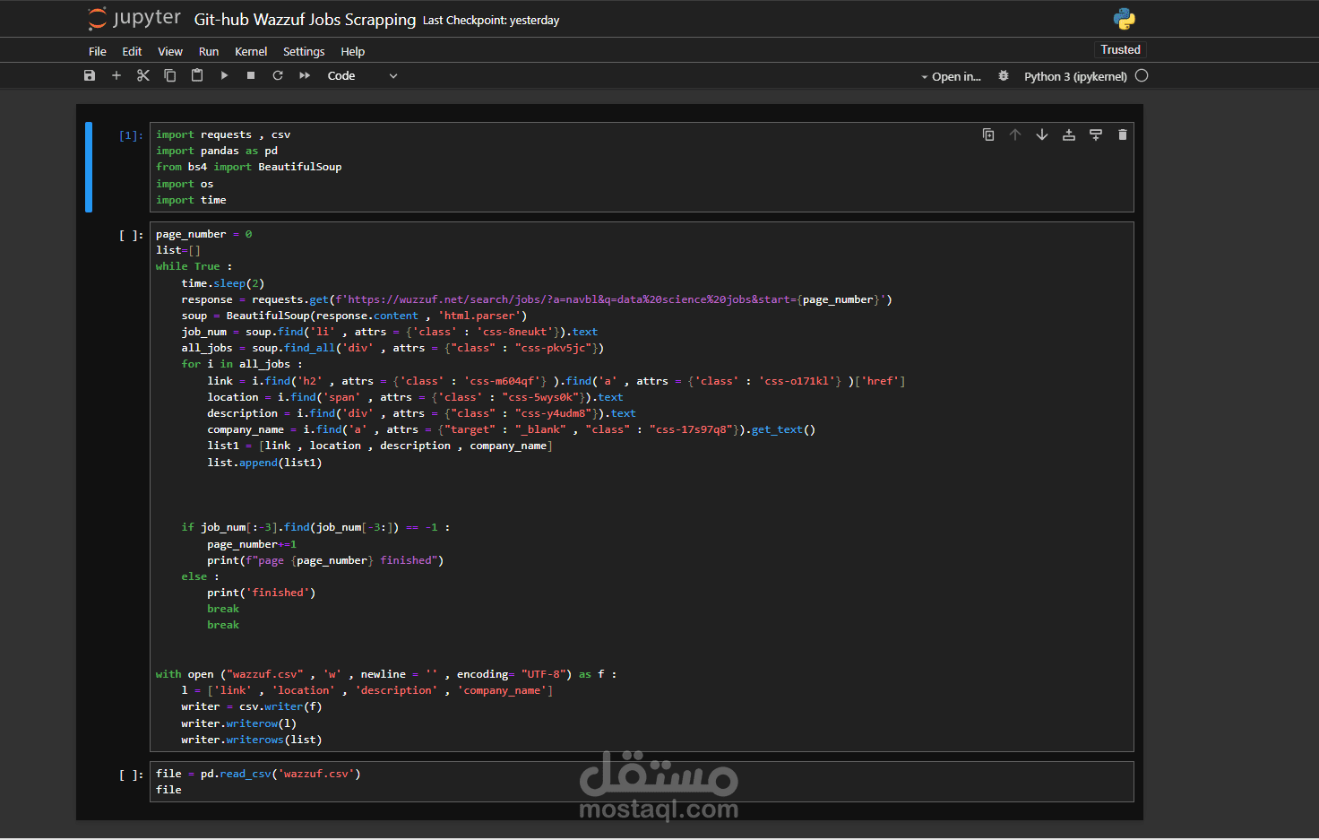Screen dimensions: 1319x840
Task: Cut selected cell with scissors icon
Action: coord(143,76)
